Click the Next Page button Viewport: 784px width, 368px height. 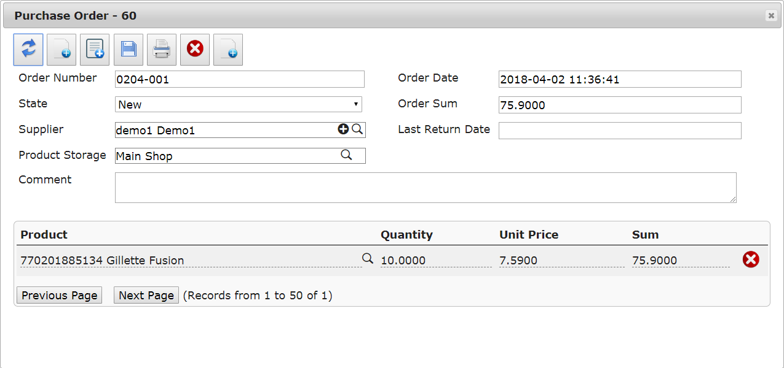(146, 295)
